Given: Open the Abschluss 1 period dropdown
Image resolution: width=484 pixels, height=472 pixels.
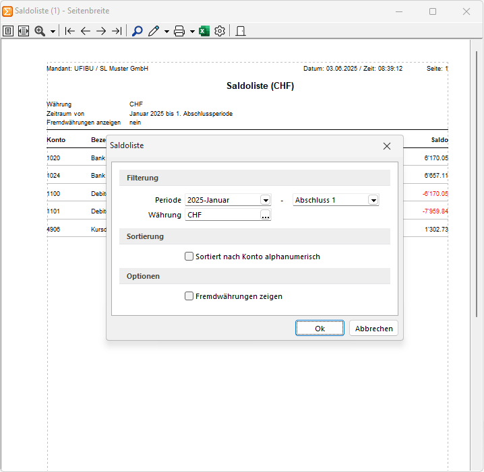Looking at the screenshot, I should (373, 201).
